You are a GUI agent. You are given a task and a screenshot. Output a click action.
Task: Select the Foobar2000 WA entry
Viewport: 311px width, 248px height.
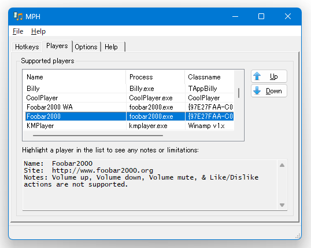pyautogui.click(x=128, y=107)
